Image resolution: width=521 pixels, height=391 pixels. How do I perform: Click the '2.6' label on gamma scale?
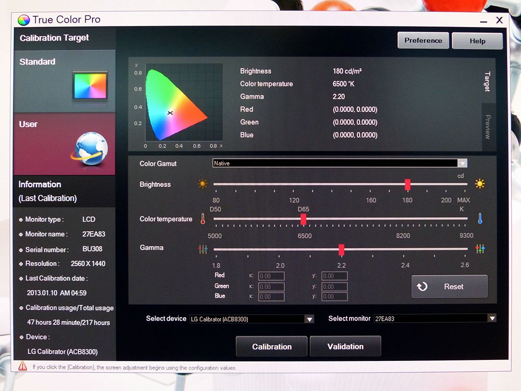pyautogui.click(x=465, y=265)
